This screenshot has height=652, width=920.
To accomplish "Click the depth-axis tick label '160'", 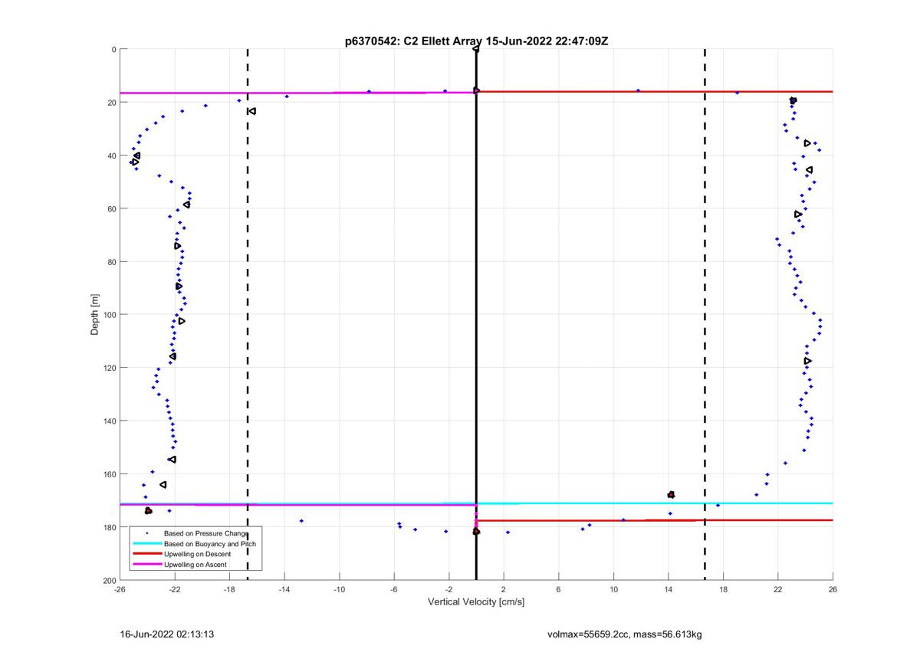I will click(110, 473).
